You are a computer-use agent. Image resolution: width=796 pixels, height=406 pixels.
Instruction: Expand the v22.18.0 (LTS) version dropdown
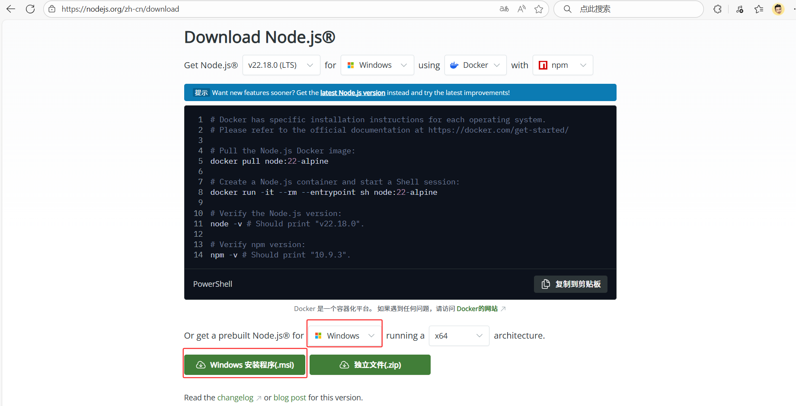pyautogui.click(x=281, y=65)
